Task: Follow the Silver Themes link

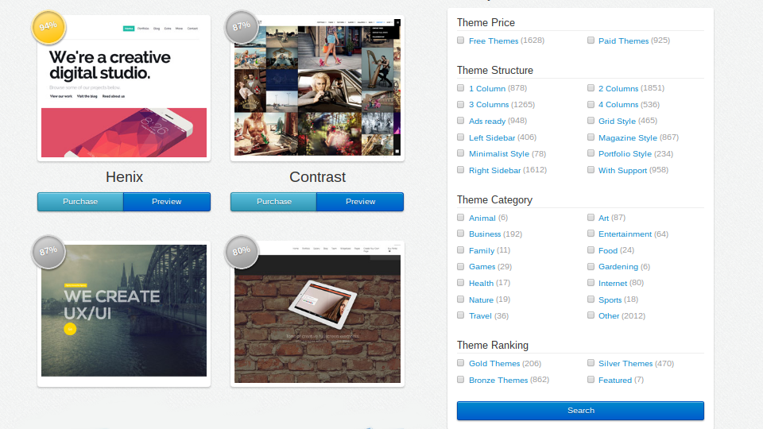Action: tap(626, 363)
